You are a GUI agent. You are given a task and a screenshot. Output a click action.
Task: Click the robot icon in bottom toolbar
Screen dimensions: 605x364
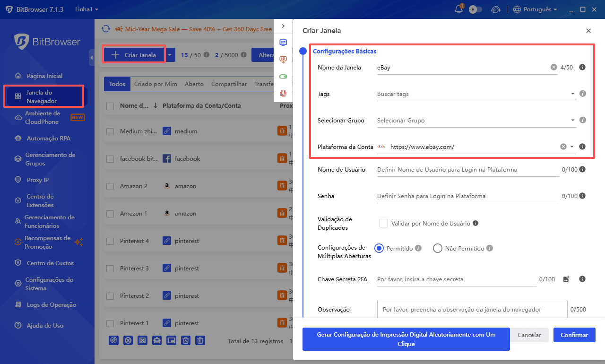(157, 340)
